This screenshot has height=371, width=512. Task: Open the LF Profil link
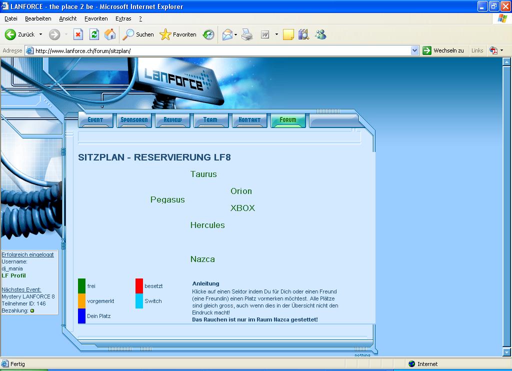point(13,275)
